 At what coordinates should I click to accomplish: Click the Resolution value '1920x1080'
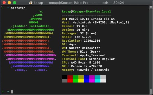pos(92,41)
